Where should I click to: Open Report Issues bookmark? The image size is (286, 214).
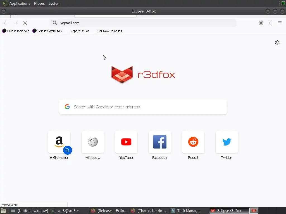(80, 31)
